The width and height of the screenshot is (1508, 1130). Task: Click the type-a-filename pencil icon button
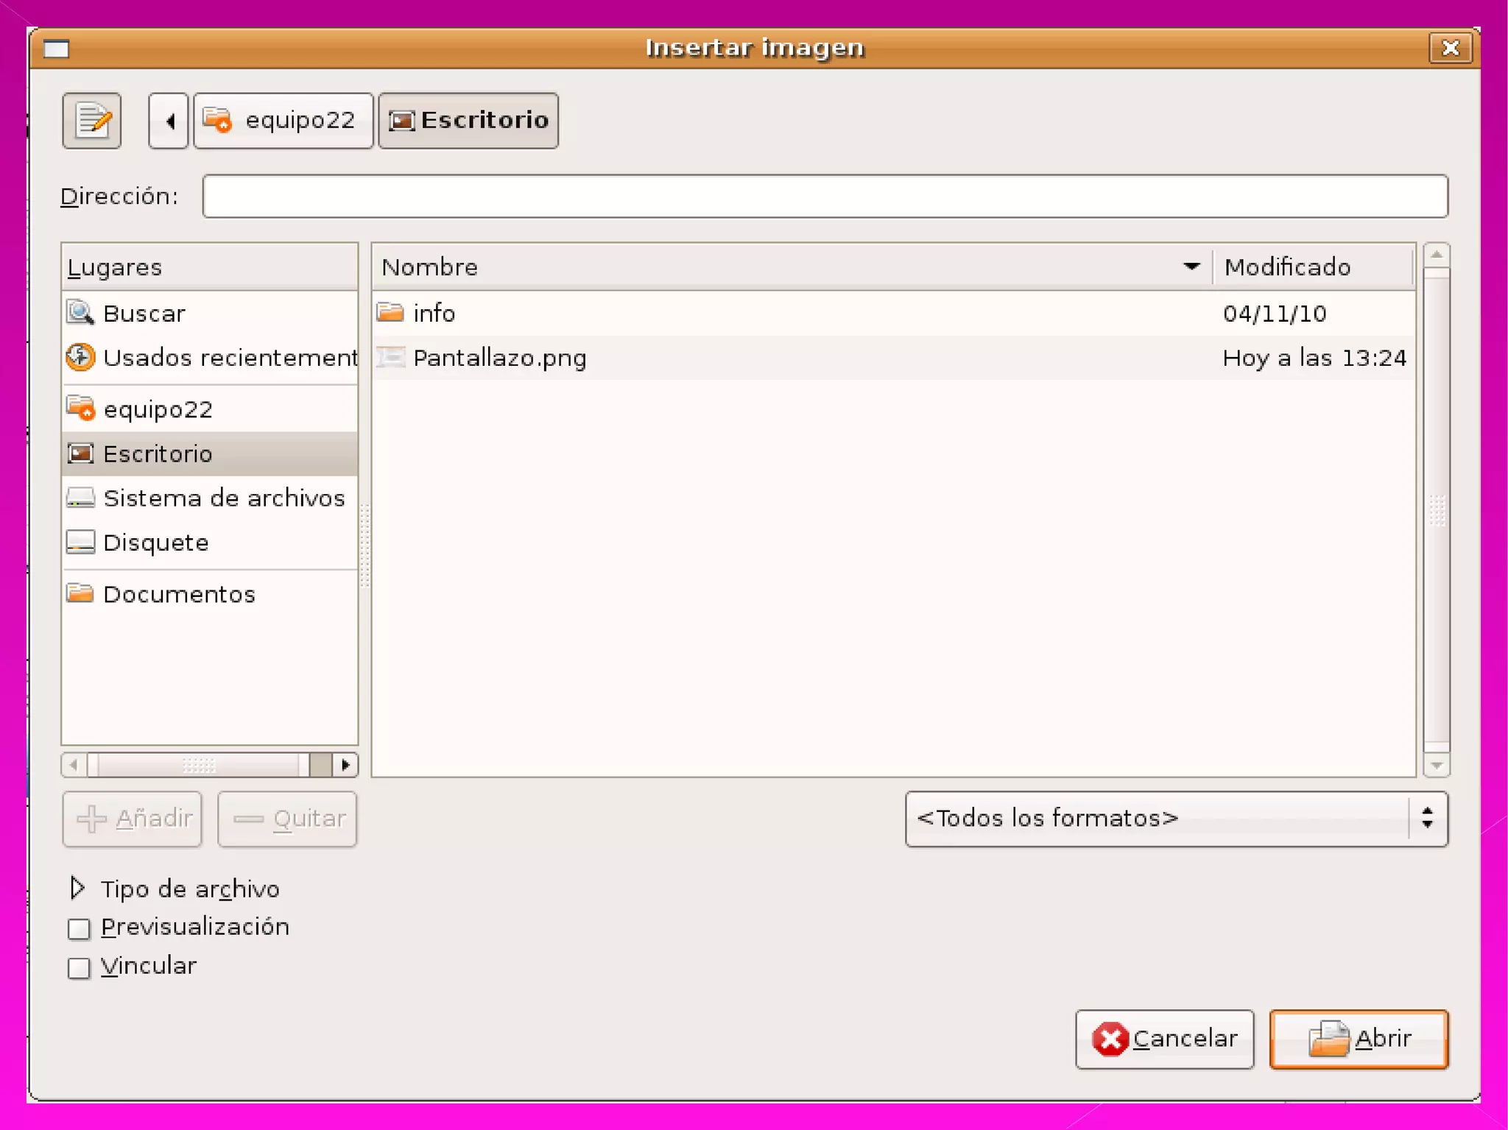[x=92, y=121]
